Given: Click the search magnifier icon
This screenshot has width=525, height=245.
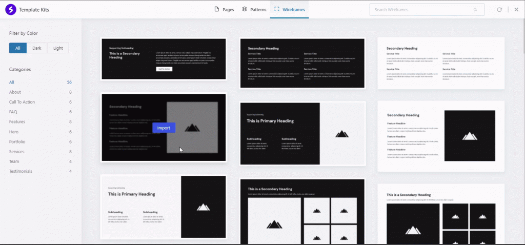Looking at the screenshot, I should coord(475,10).
